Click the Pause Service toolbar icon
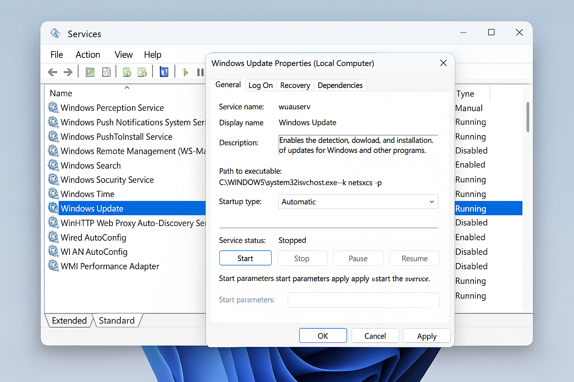Viewport: 574px width, 382px height. coord(200,72)
